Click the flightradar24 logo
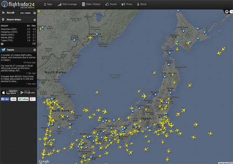This screenshot has height=164, width=233. (x=18, y=5)
